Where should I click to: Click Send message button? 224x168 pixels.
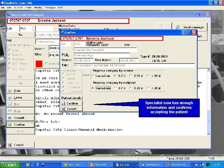pos(190,27)
